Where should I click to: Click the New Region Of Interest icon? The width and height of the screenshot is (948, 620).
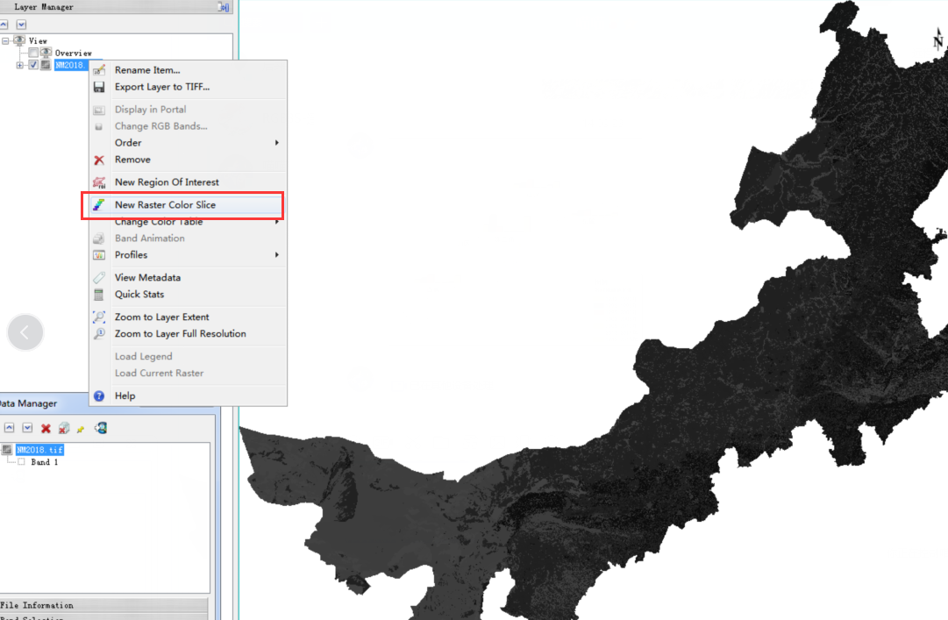pos(99,182)
